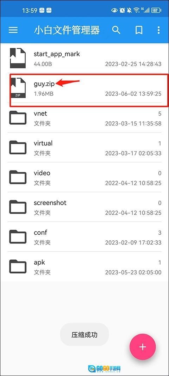Open the hamburger navigation menu
This screenshot has height=376, width=169.
pos(13,30)
